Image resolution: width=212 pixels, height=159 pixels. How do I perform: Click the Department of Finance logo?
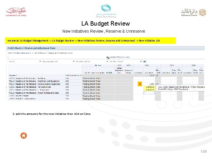coord(193,12)
